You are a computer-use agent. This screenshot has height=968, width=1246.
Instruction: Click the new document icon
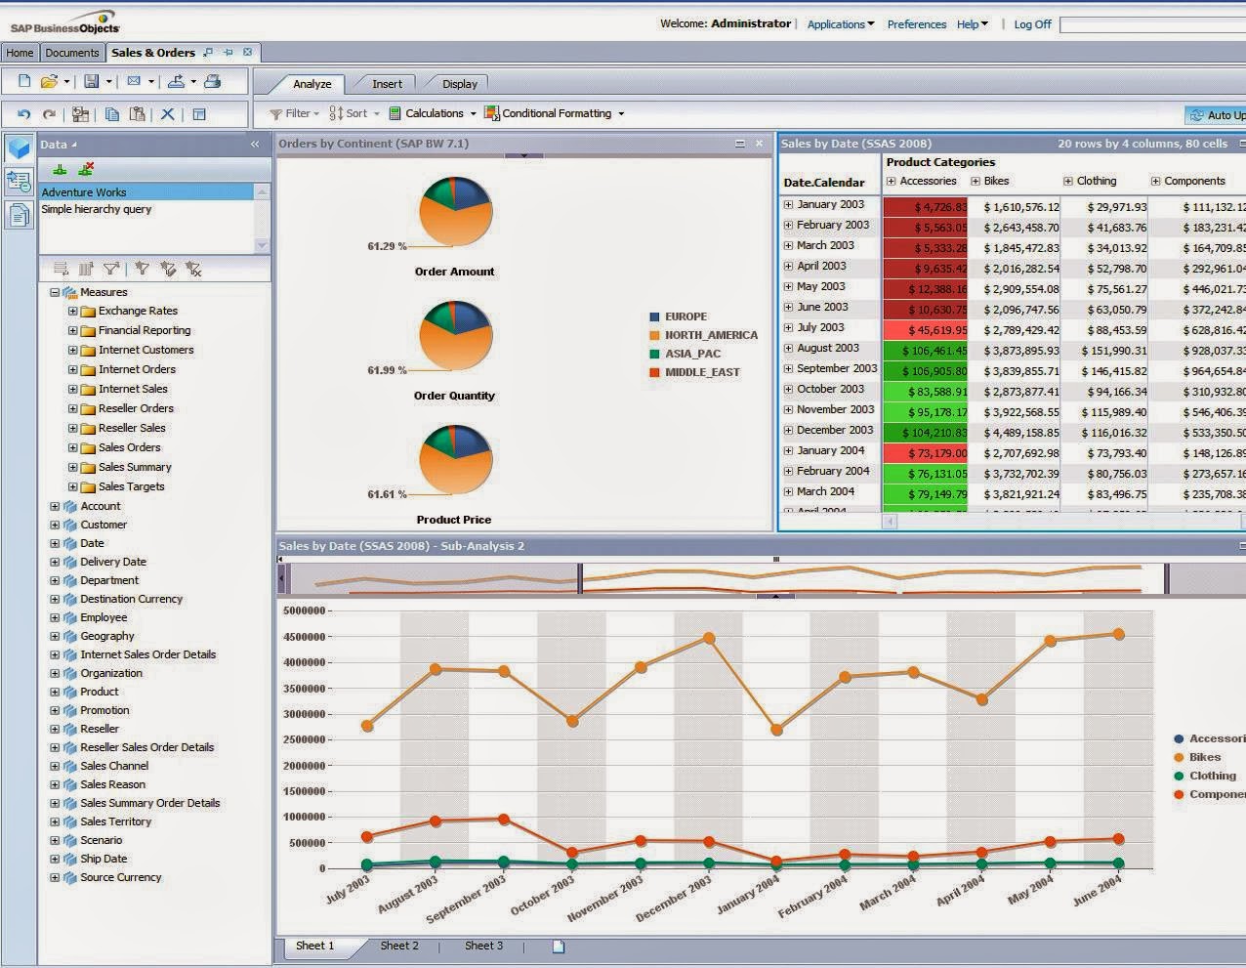(24, 81)
